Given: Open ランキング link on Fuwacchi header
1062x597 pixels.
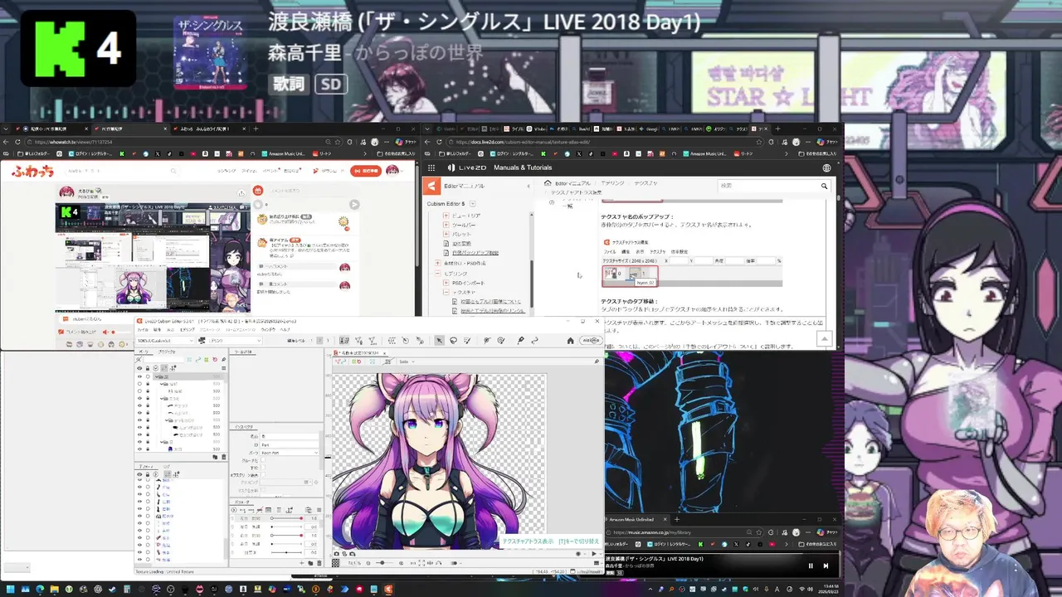Looking at the screenshot, I should coord(227,171).
